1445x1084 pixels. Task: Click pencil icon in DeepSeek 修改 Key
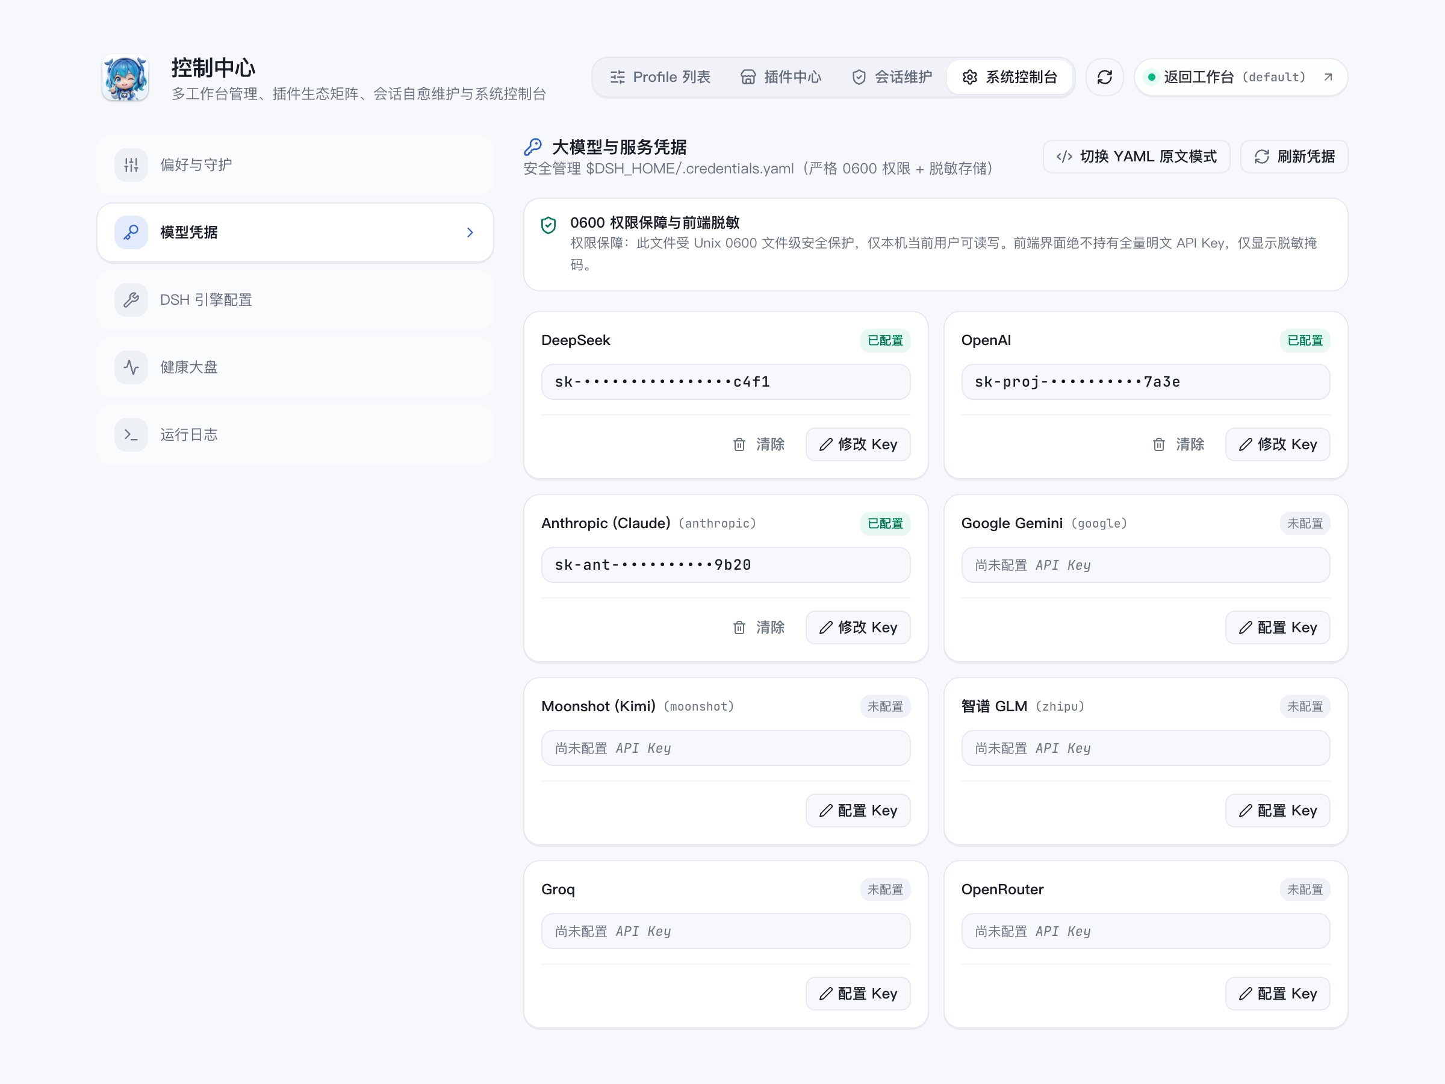827,445
